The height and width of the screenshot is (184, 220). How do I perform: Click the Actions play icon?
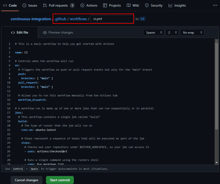coord(82,5)
